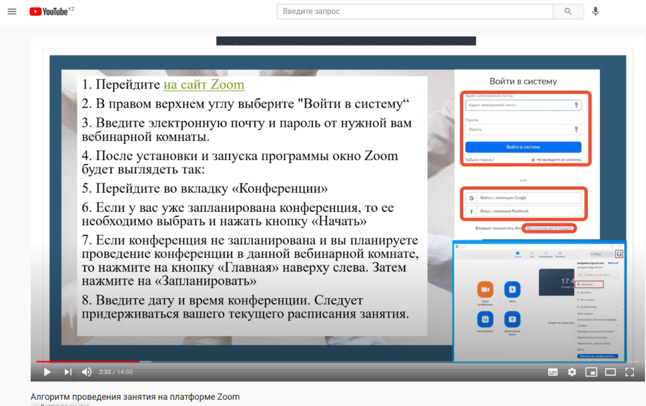Toggle theater mode for the player

pyautogui.click(x=610, y=372)
